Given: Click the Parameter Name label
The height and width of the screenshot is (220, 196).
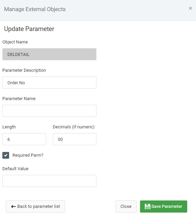Looking at the screenshot, I should pos(19,98).
